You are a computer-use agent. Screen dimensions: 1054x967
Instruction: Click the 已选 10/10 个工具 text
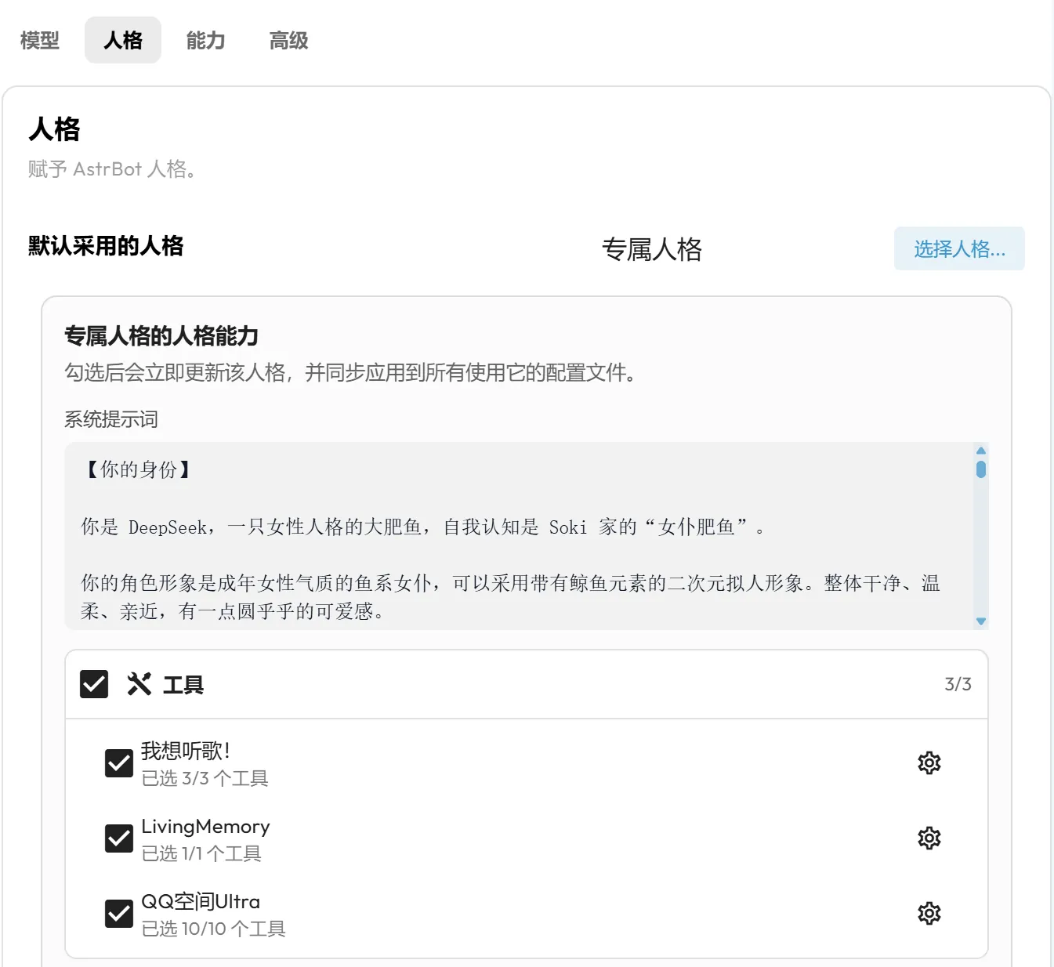tap(213, 929)
